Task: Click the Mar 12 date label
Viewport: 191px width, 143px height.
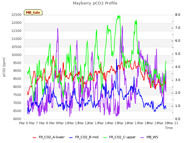Action: click(83, 123)
